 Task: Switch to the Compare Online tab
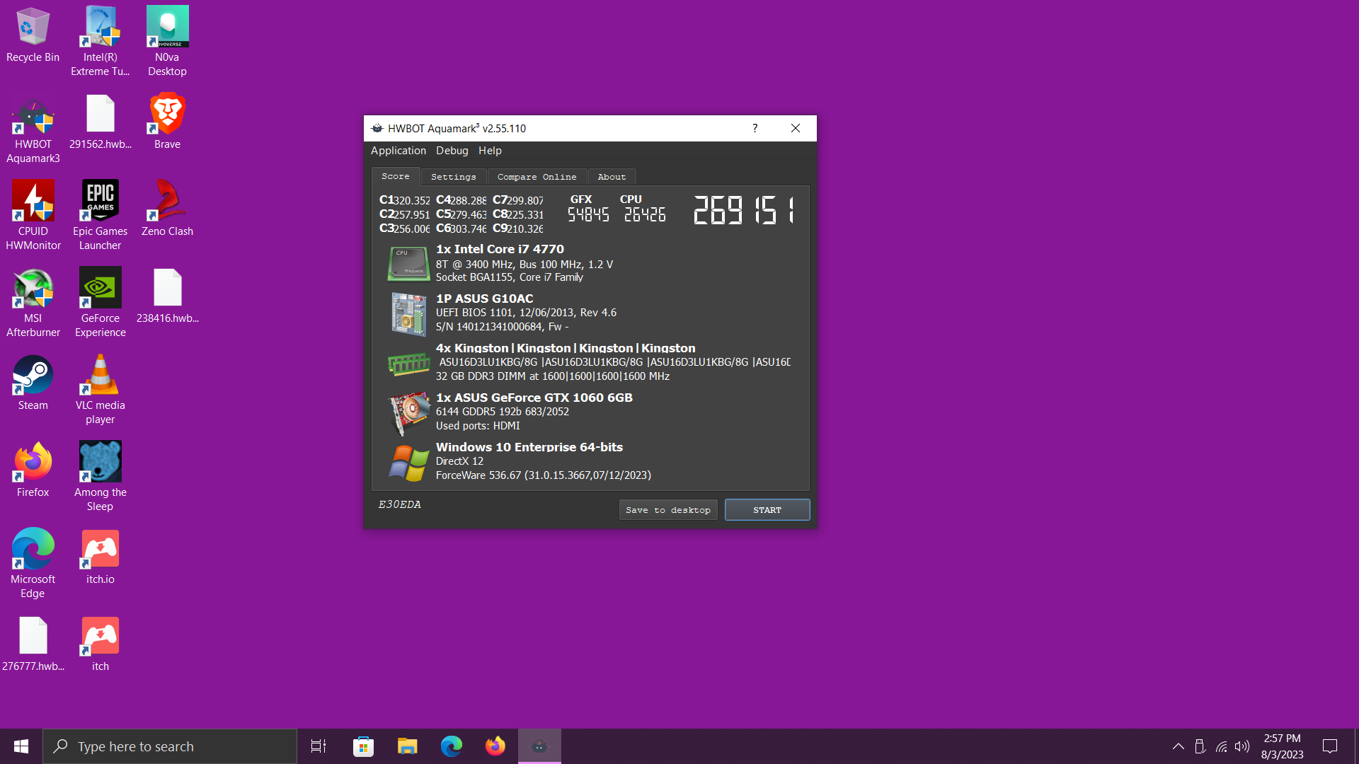[537, 177]
